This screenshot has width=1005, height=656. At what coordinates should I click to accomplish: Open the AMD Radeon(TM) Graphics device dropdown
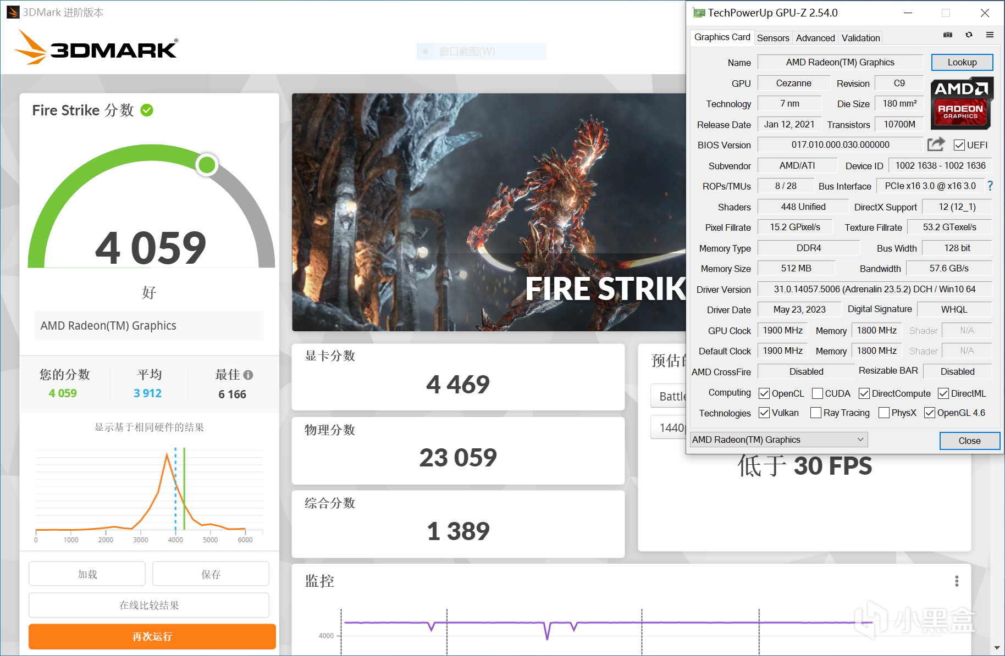(779, 440)
